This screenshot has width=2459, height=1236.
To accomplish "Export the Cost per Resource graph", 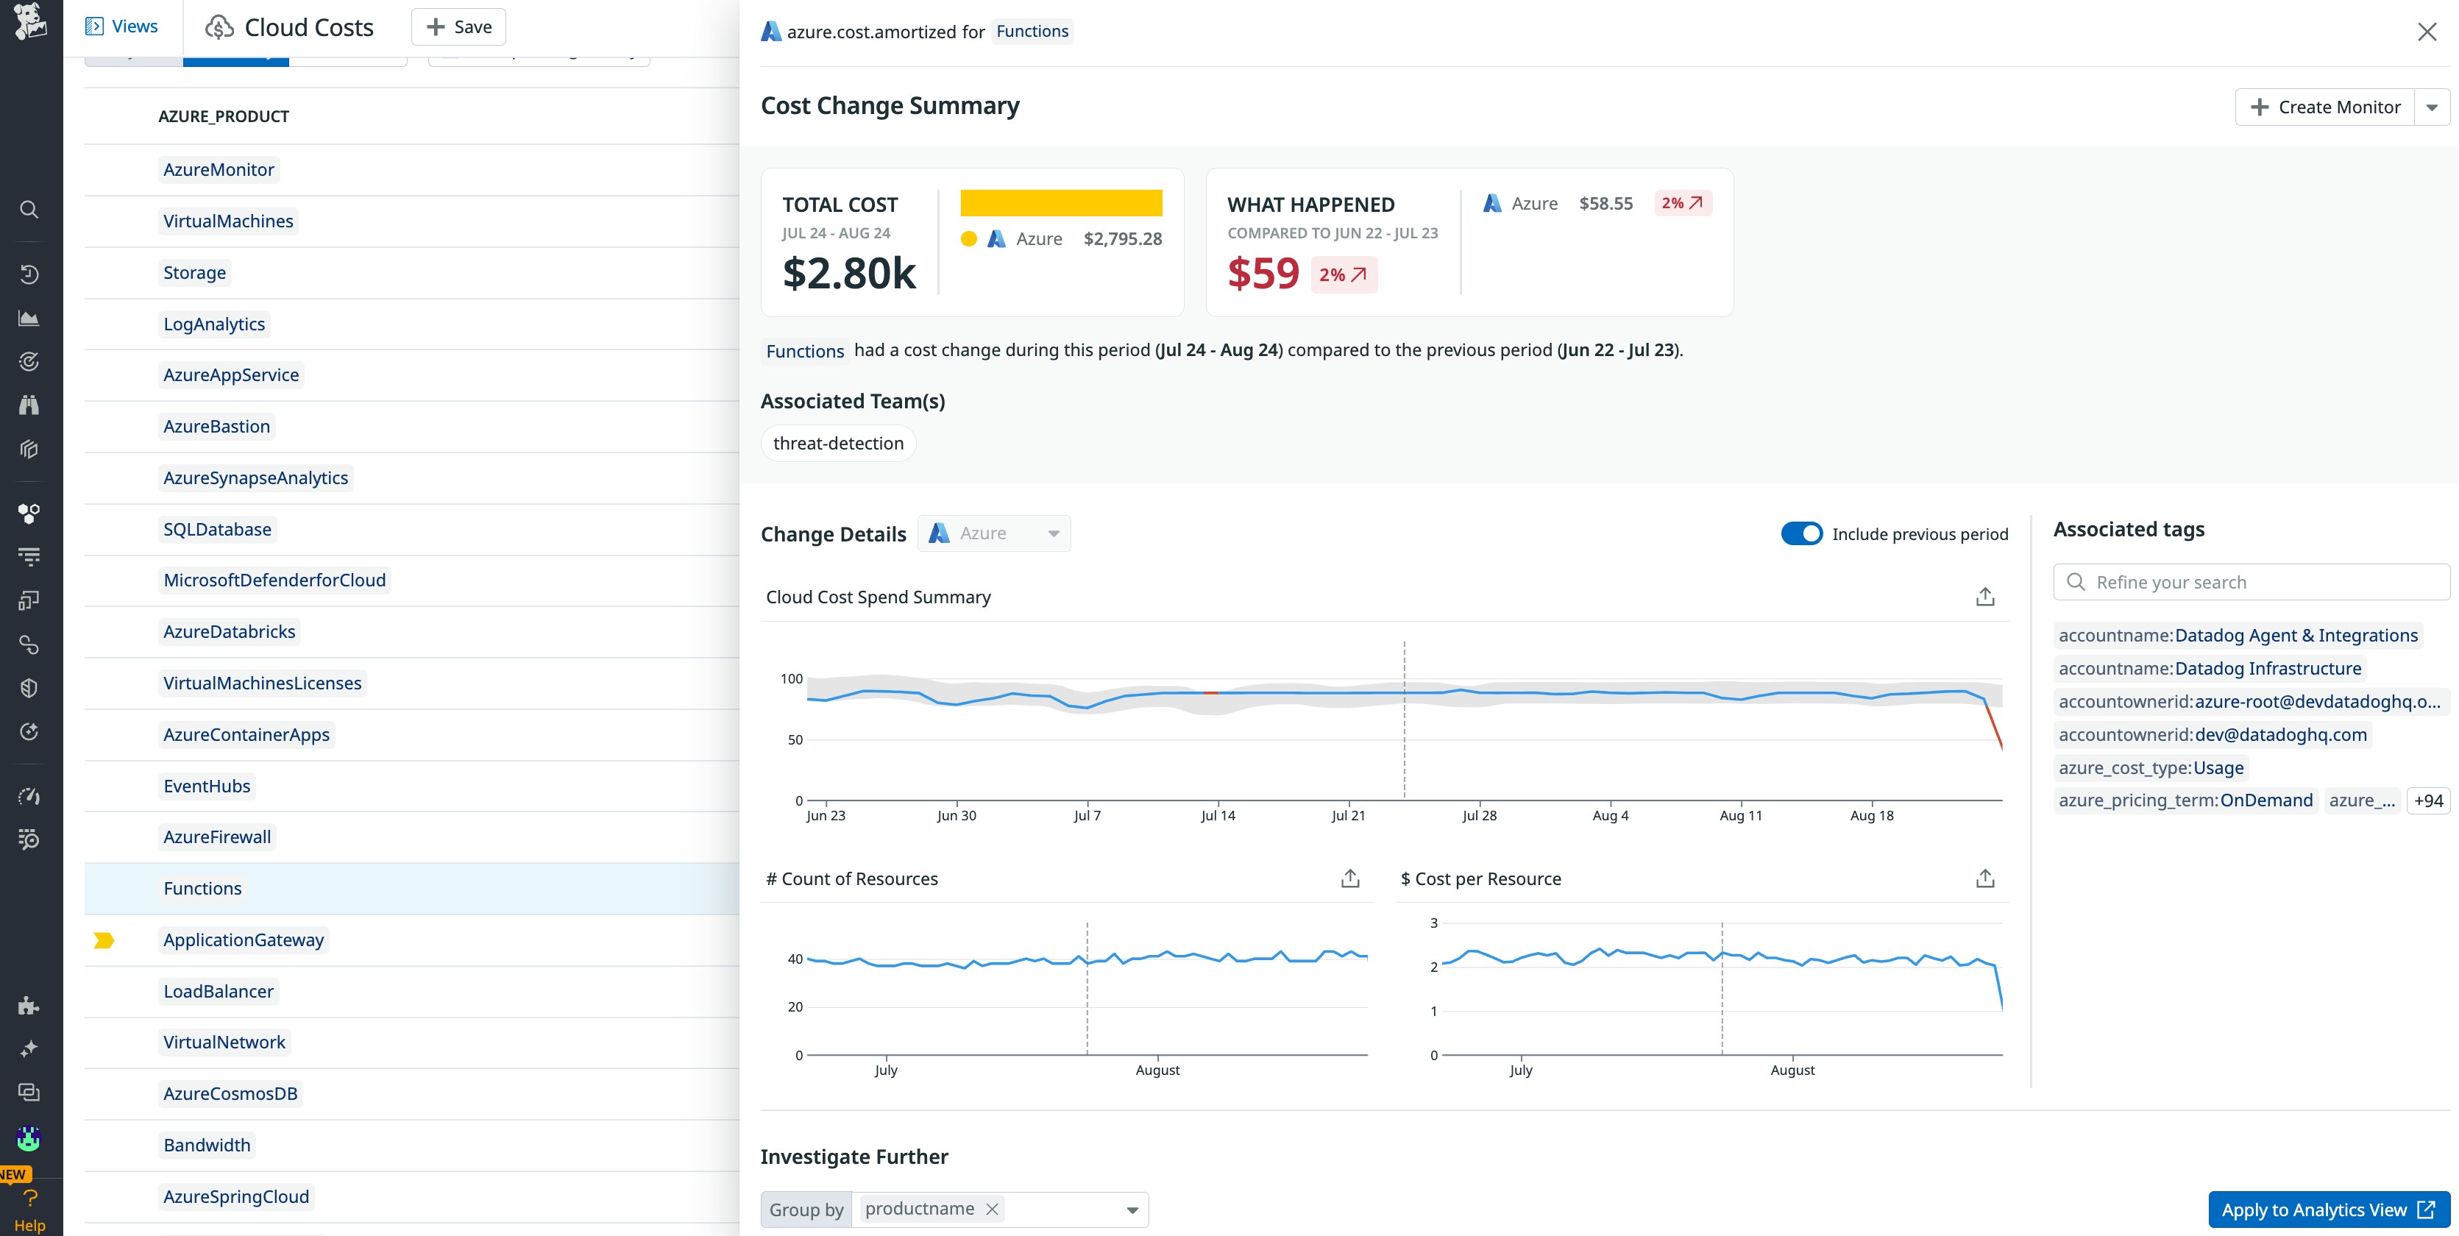I will coord(1984,878).
